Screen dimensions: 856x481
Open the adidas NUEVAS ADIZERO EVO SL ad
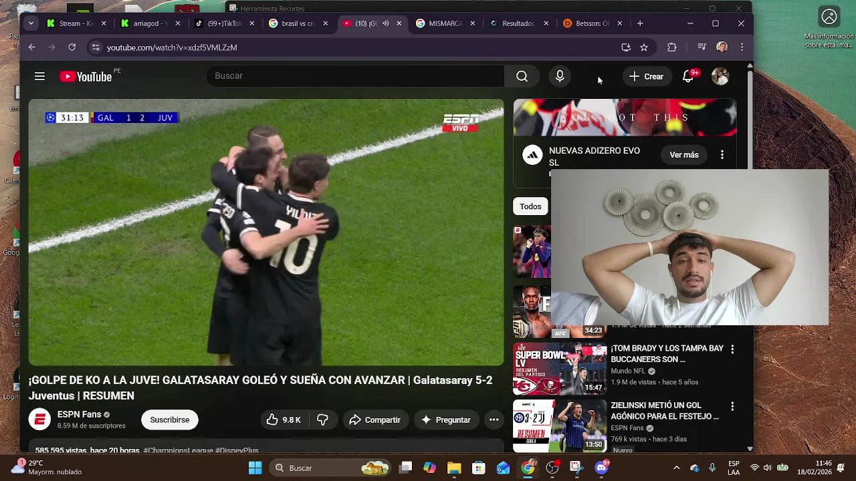(x=595, y=156)
